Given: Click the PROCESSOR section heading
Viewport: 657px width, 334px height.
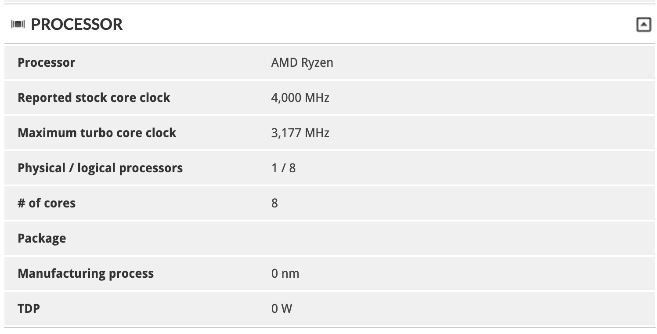Looking at the screenshot, I should [x=77, y=25].
